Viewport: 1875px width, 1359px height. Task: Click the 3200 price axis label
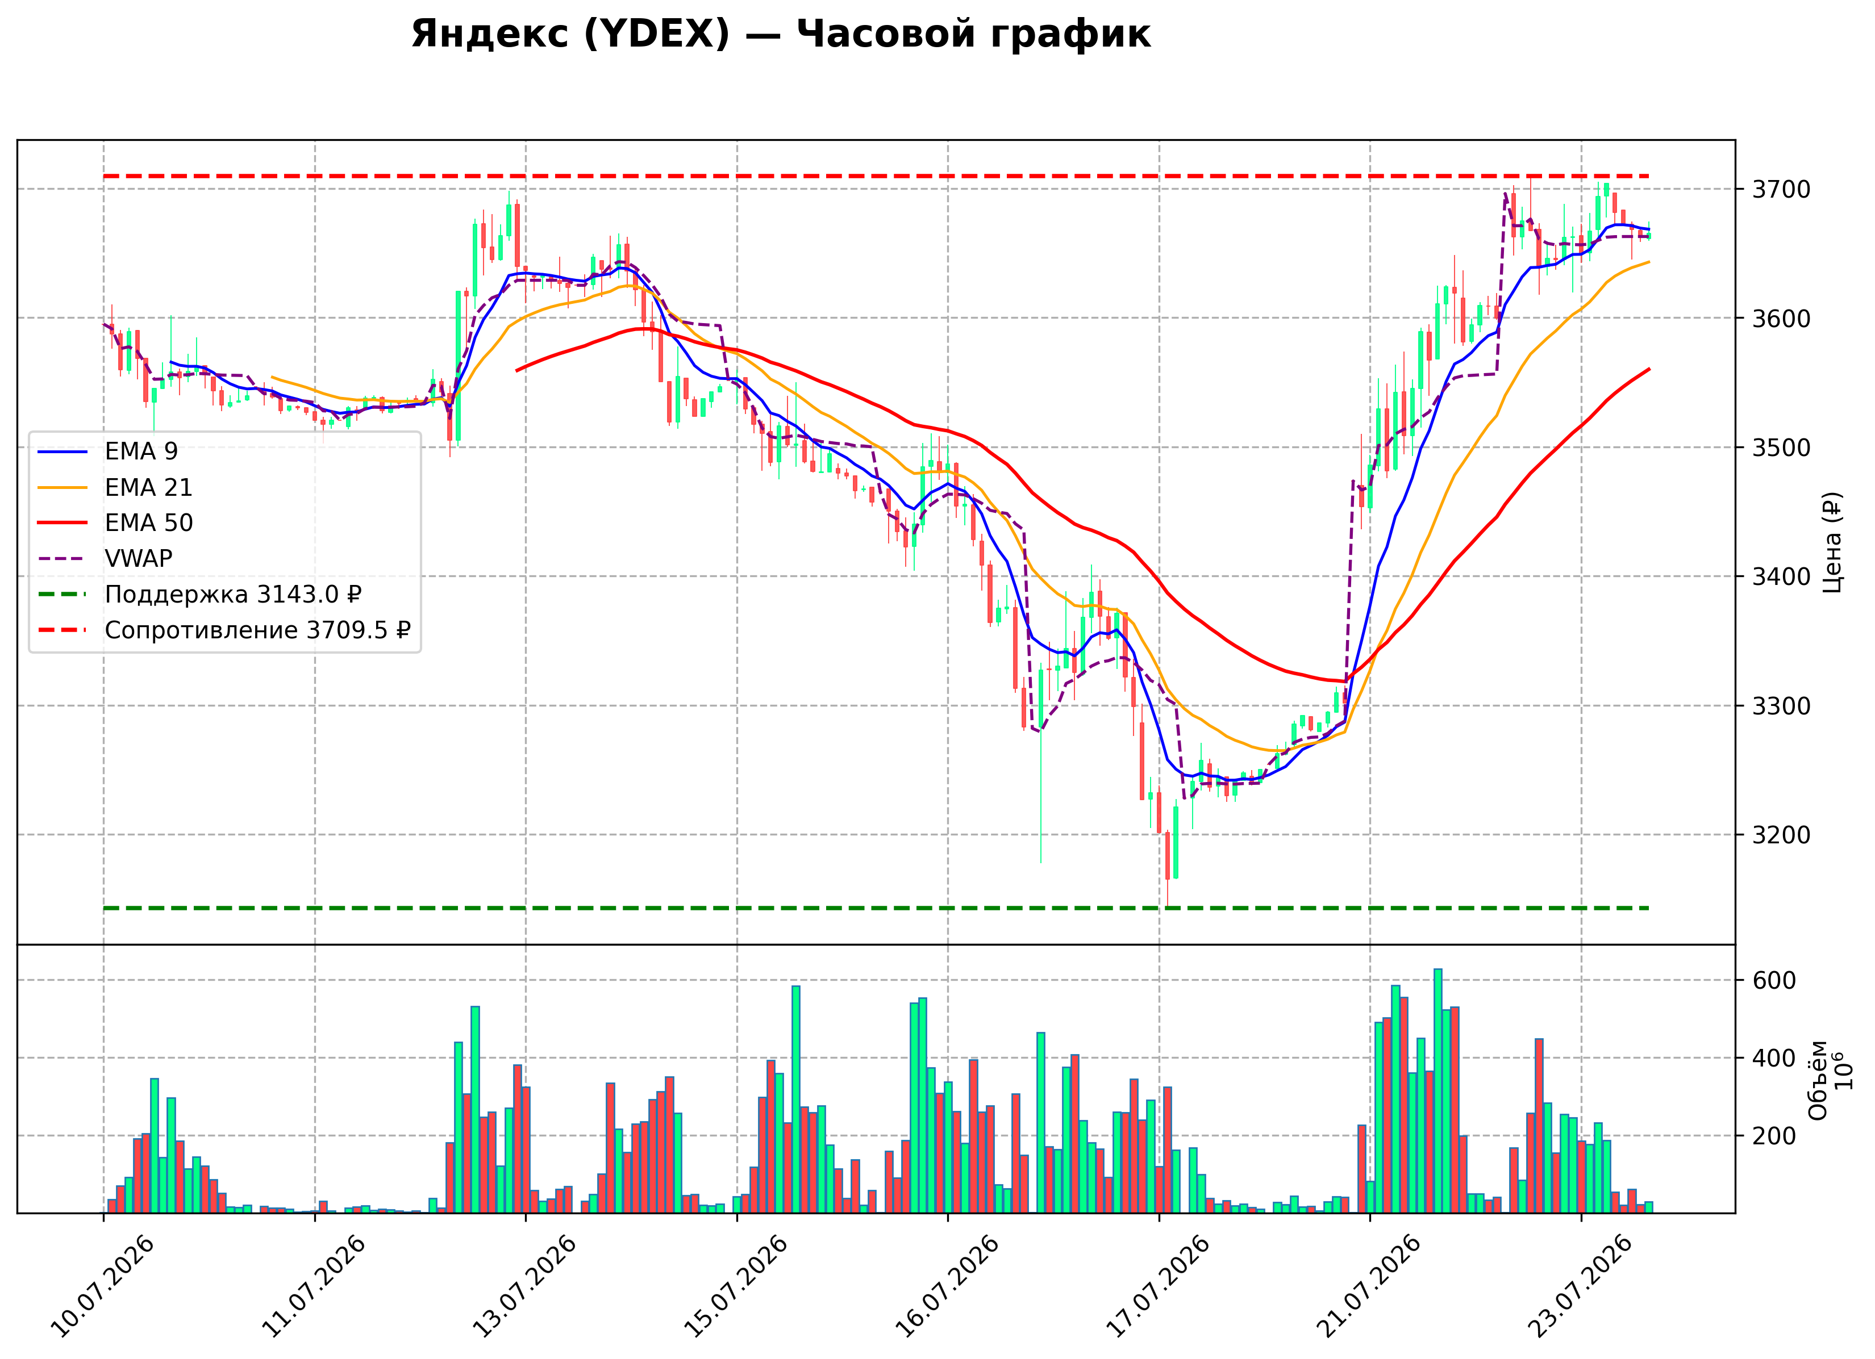pyautogui.click(x=1781, y=835)
